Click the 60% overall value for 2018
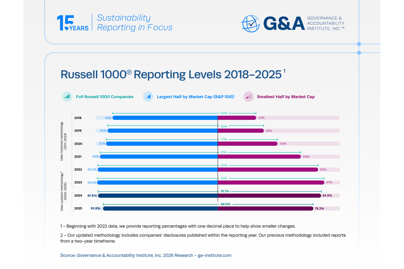This screenshot has height=269, width=404. [224, 113]
